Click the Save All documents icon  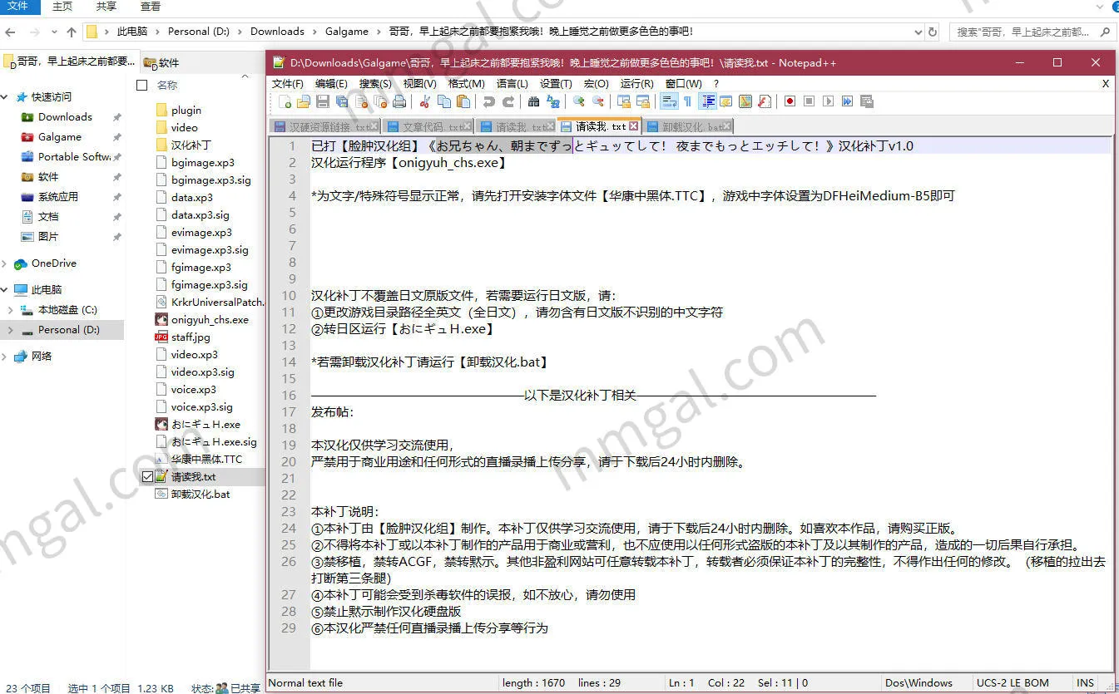pyautogui.click(x=340, y=101)
